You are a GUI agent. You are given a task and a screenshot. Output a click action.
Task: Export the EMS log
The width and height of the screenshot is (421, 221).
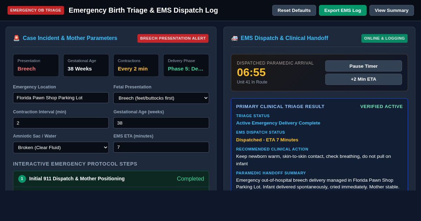342,10
